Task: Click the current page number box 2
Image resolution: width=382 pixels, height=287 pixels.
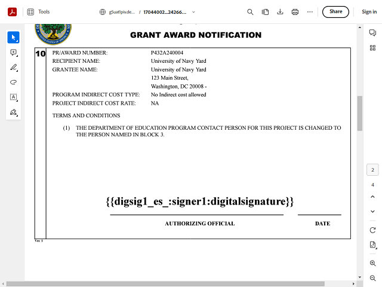Action: click(x=372, y=170)
